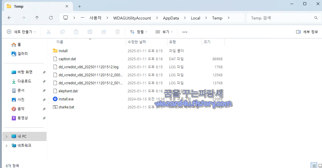This screenshot has width=322, height=168.
Task: Expand chevron after AppData in breadcrumb
Action: click(x=185, y=18)
